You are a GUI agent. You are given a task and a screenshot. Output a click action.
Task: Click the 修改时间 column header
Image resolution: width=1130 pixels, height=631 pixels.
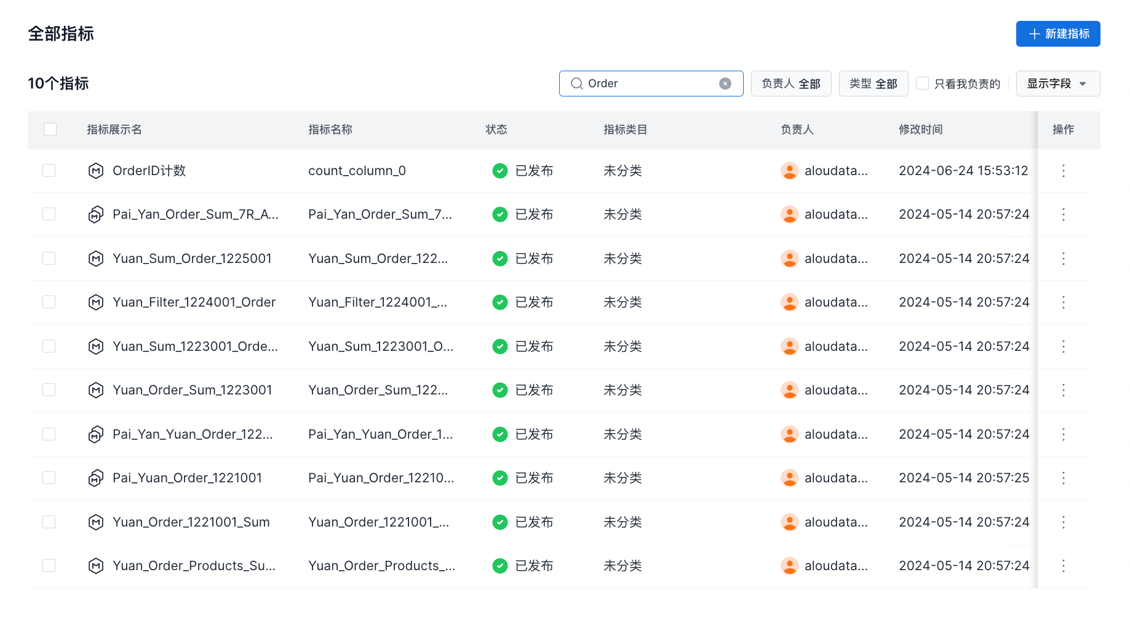(920, 130)
